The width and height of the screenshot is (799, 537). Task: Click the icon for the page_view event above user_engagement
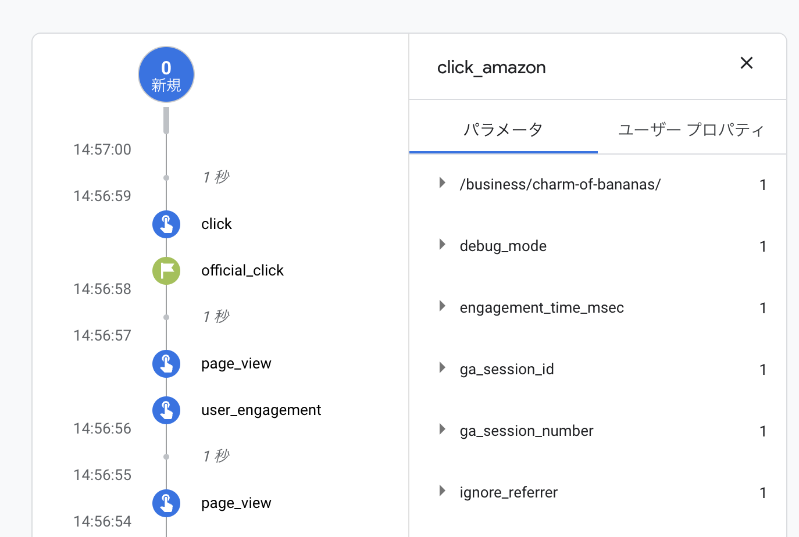pos(166,364)
